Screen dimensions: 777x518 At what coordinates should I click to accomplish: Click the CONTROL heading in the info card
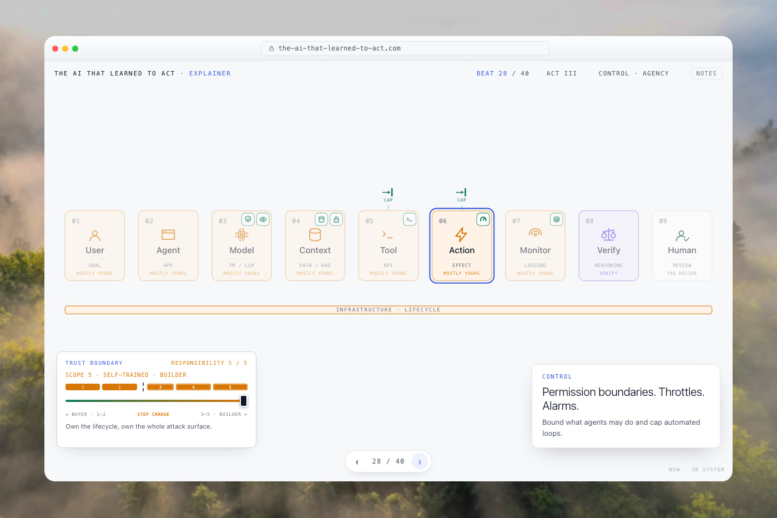(557, 376)
